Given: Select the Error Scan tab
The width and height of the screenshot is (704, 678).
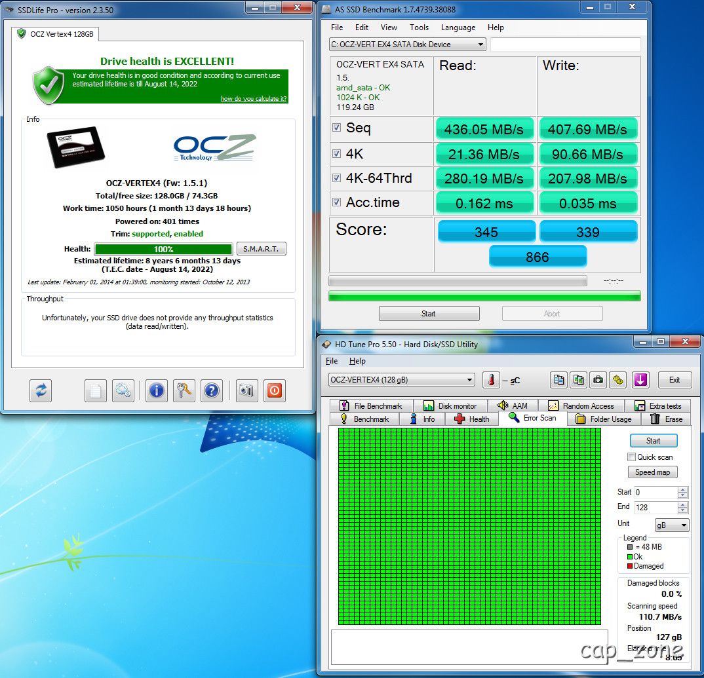Looking at the screenshot, I should (x=532, y=418).
